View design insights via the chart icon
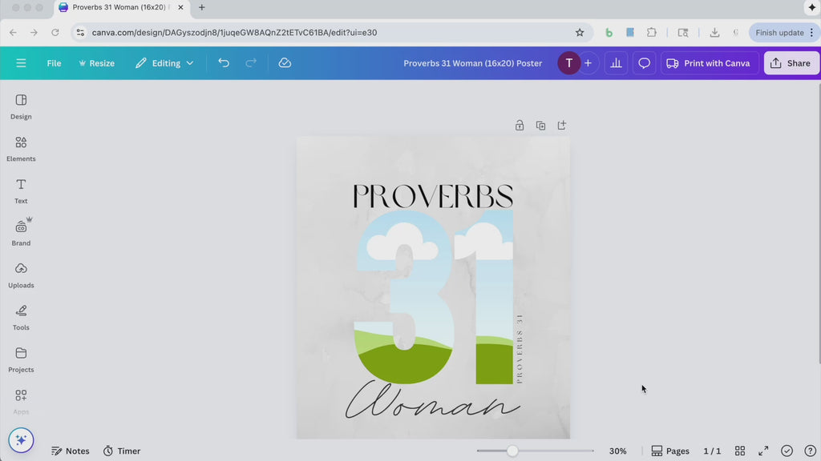The height and width of the screenshot is (461, 821). tap(616, 62)
